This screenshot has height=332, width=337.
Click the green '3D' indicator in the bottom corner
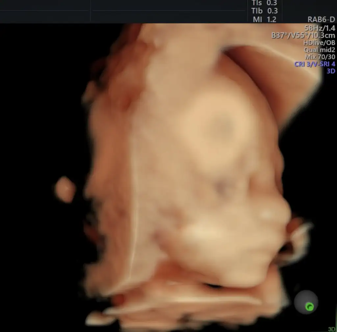(x=331, y=329)
